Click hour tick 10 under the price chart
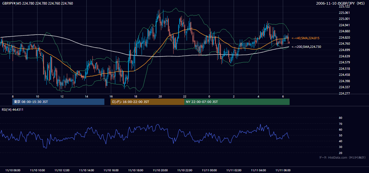This screenshot has width=369, height=173. pos(37,96)
